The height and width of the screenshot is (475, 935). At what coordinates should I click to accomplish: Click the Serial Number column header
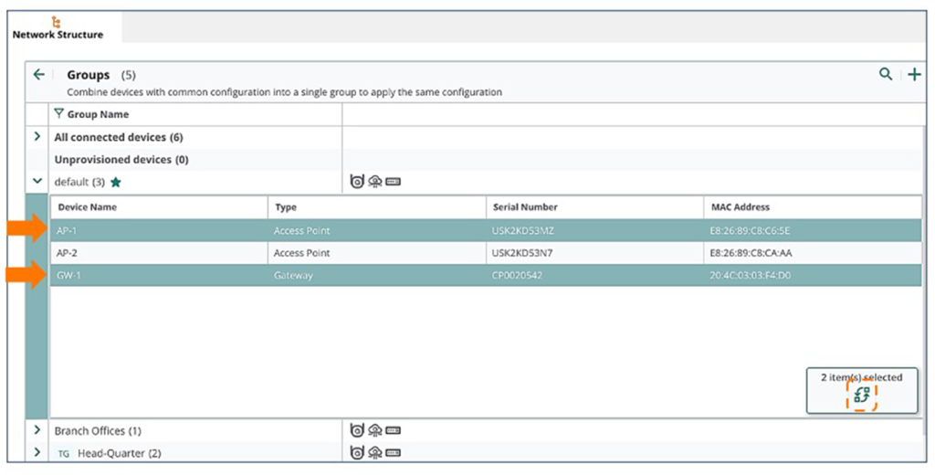[525, 207]
